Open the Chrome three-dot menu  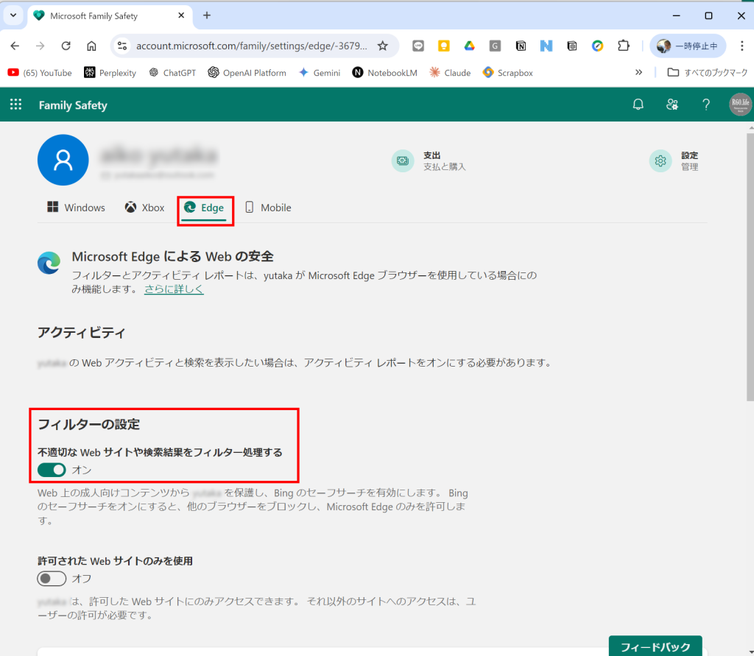point(741,46)
